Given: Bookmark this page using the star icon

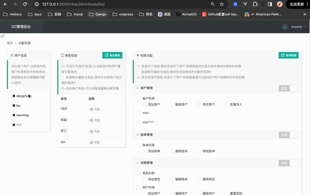Looking at the screenshot, I should point(222,4).
